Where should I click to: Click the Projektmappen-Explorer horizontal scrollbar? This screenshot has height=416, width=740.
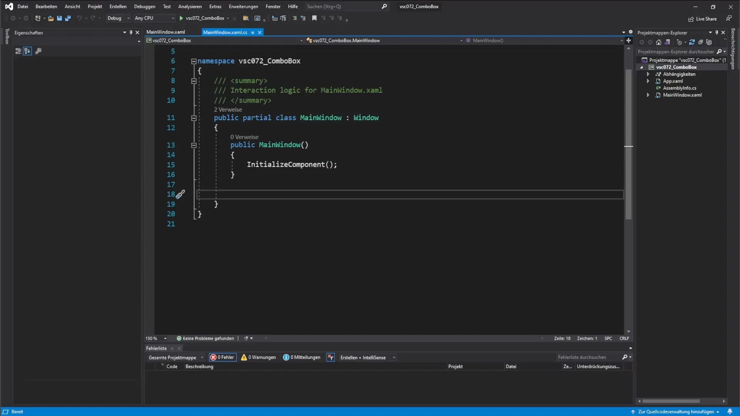[x=671, y=401]
